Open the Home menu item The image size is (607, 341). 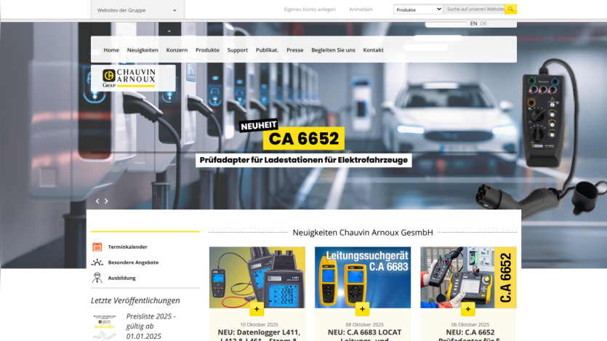click(111, 50)
